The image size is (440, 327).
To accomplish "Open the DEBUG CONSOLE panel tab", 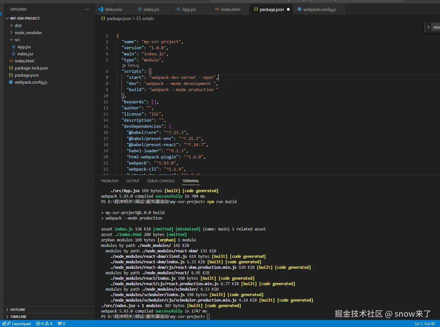I will pyautogui.click(x=161, y=181).
